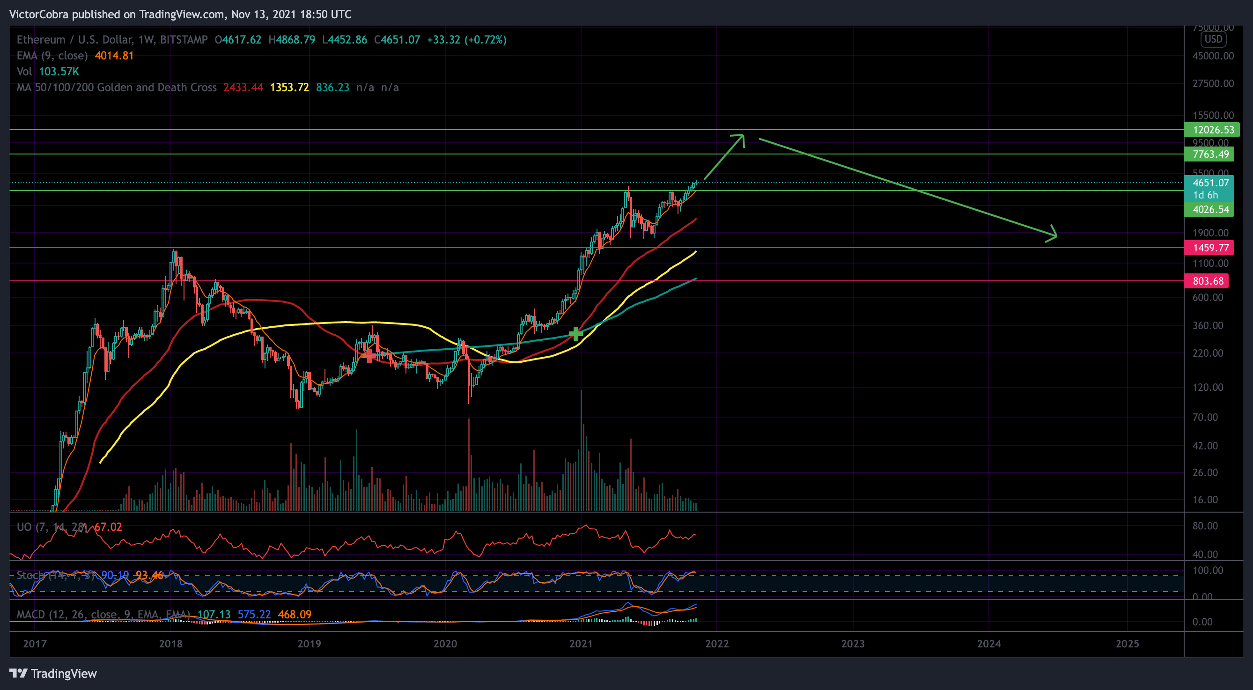The width and height of the screenshot is (1253, 690).
Task: Click the red death cross plus marker
Action: pos(370,355)
